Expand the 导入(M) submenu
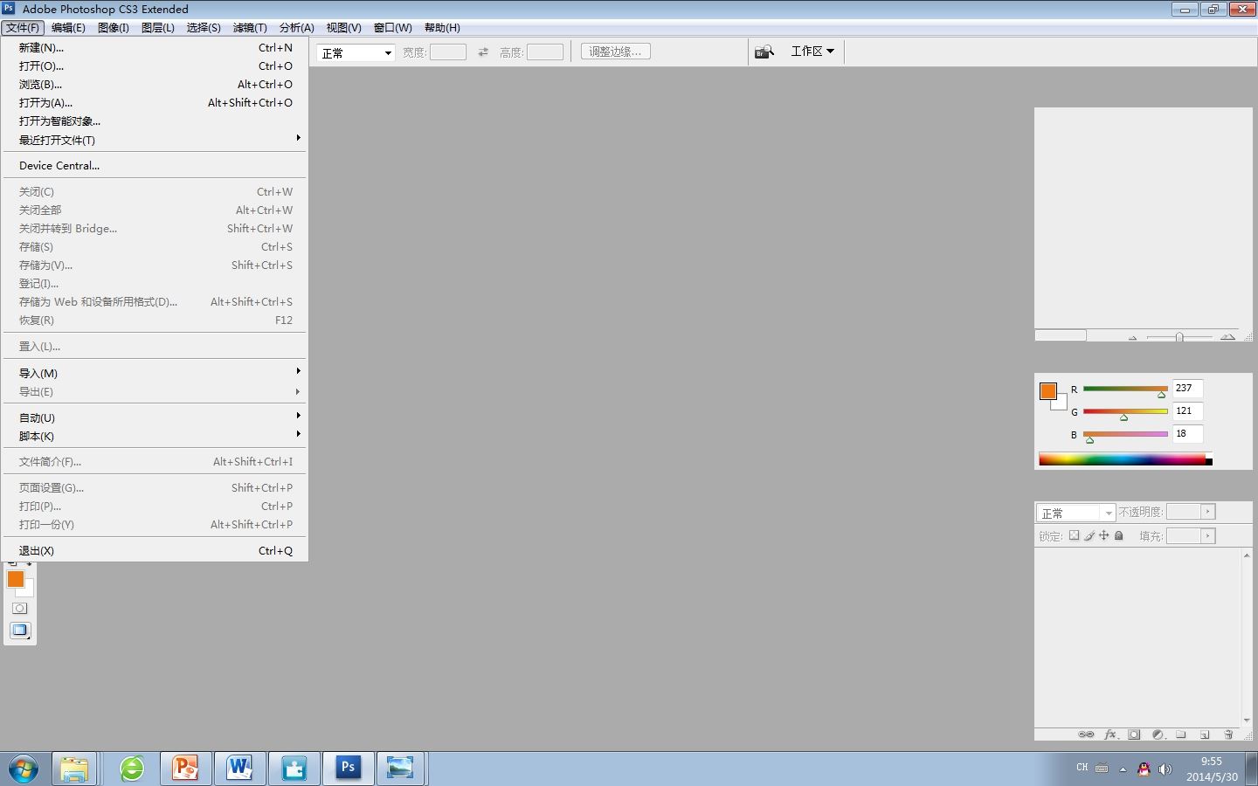 point(155,373)
